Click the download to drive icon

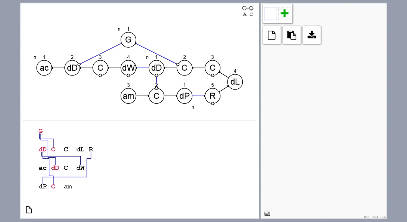click(x=312, y=35)
